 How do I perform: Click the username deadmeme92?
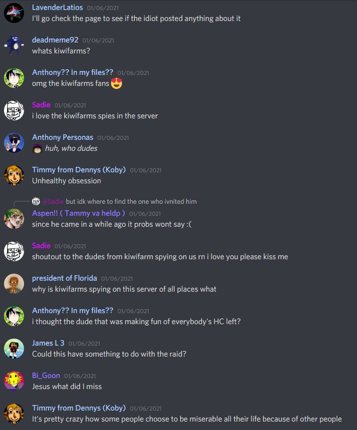(55, 40)
